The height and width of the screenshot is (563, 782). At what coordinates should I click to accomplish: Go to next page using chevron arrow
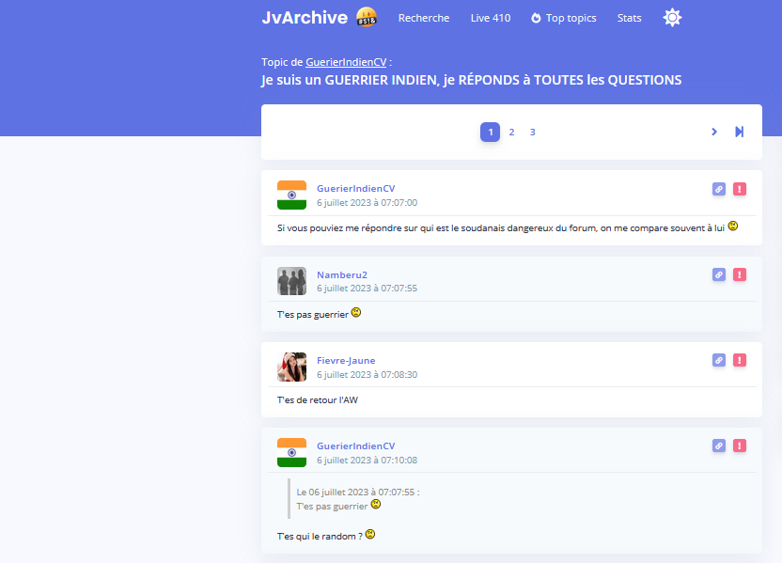[714, 132]
